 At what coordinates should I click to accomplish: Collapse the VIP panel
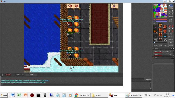coord(172,58)
